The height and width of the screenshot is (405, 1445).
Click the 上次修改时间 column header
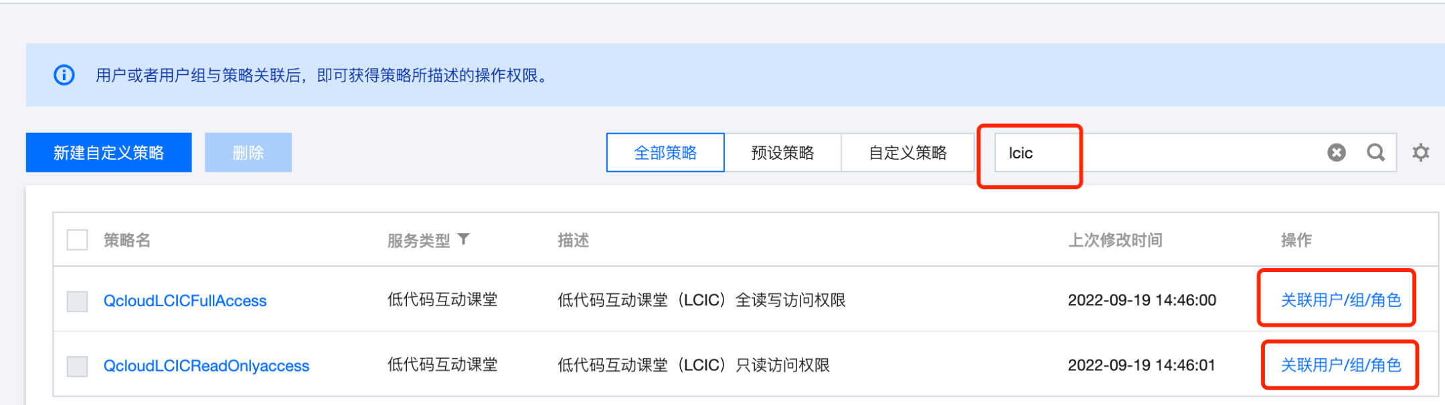pos(1114,240)
